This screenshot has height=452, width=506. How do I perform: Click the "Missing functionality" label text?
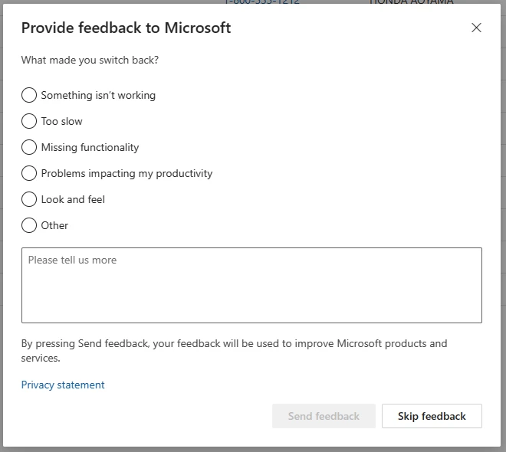click(x=90, y=147)
